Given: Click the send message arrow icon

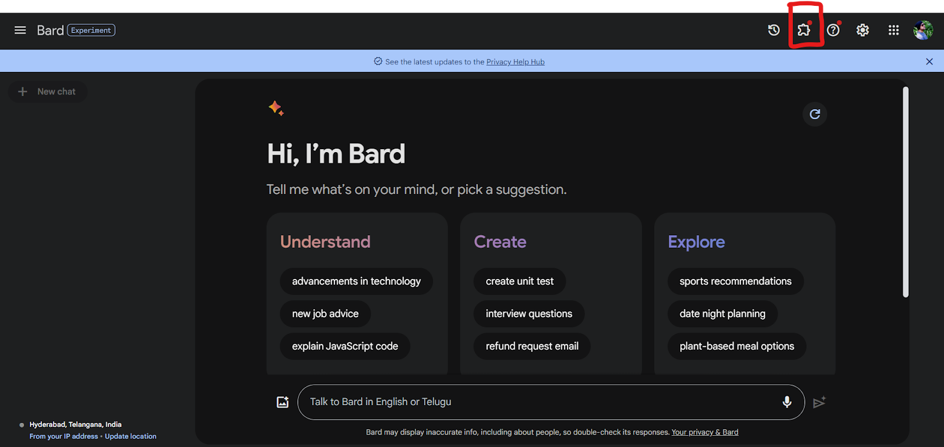Looking at the screenshot, I should (819, 402).
